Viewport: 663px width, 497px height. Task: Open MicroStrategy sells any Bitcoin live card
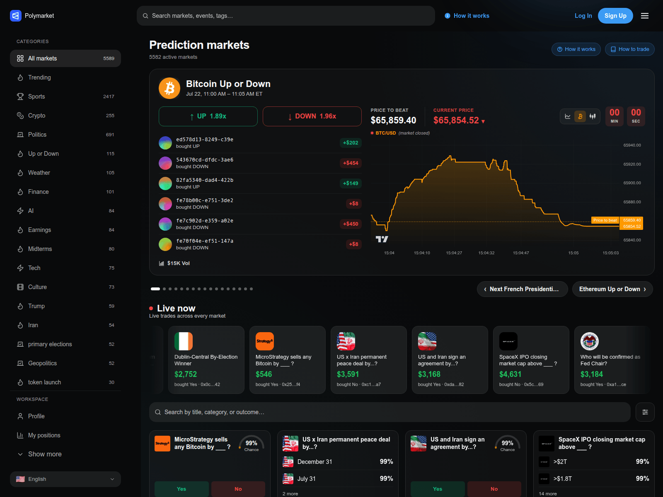288,360
